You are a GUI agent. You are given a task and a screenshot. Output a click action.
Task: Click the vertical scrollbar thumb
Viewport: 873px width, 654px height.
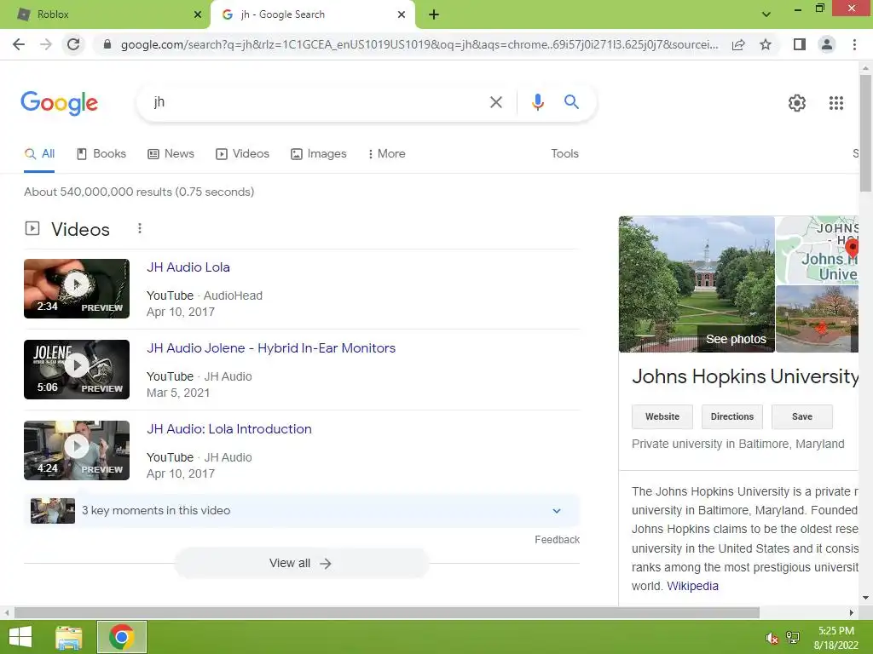[865, 134]
